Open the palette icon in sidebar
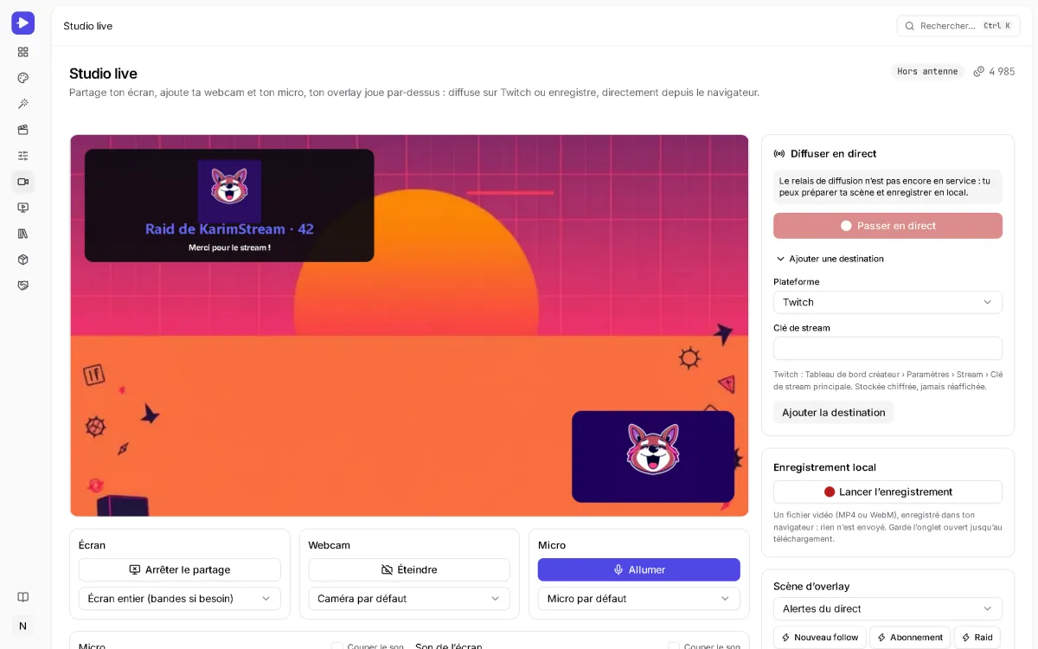The image size is (1038, 649). tap(23, 78)
